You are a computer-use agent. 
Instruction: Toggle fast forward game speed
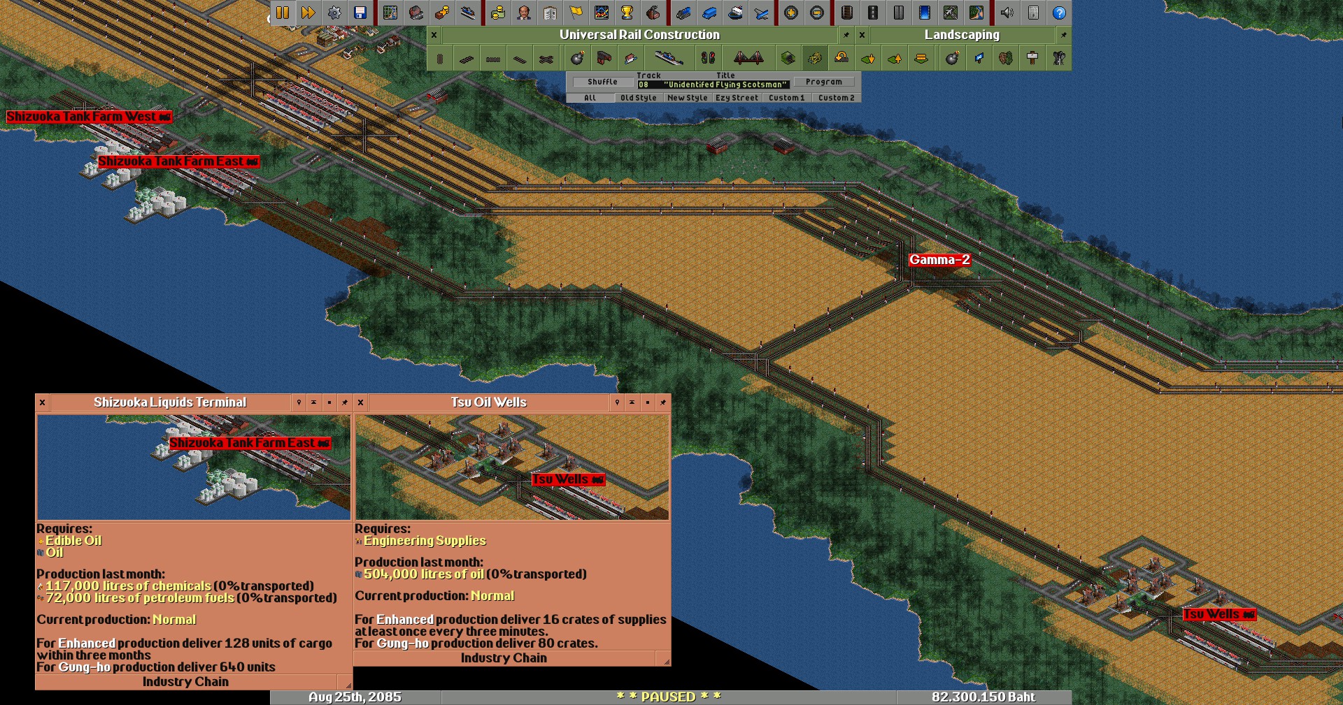tap(308, 13)
